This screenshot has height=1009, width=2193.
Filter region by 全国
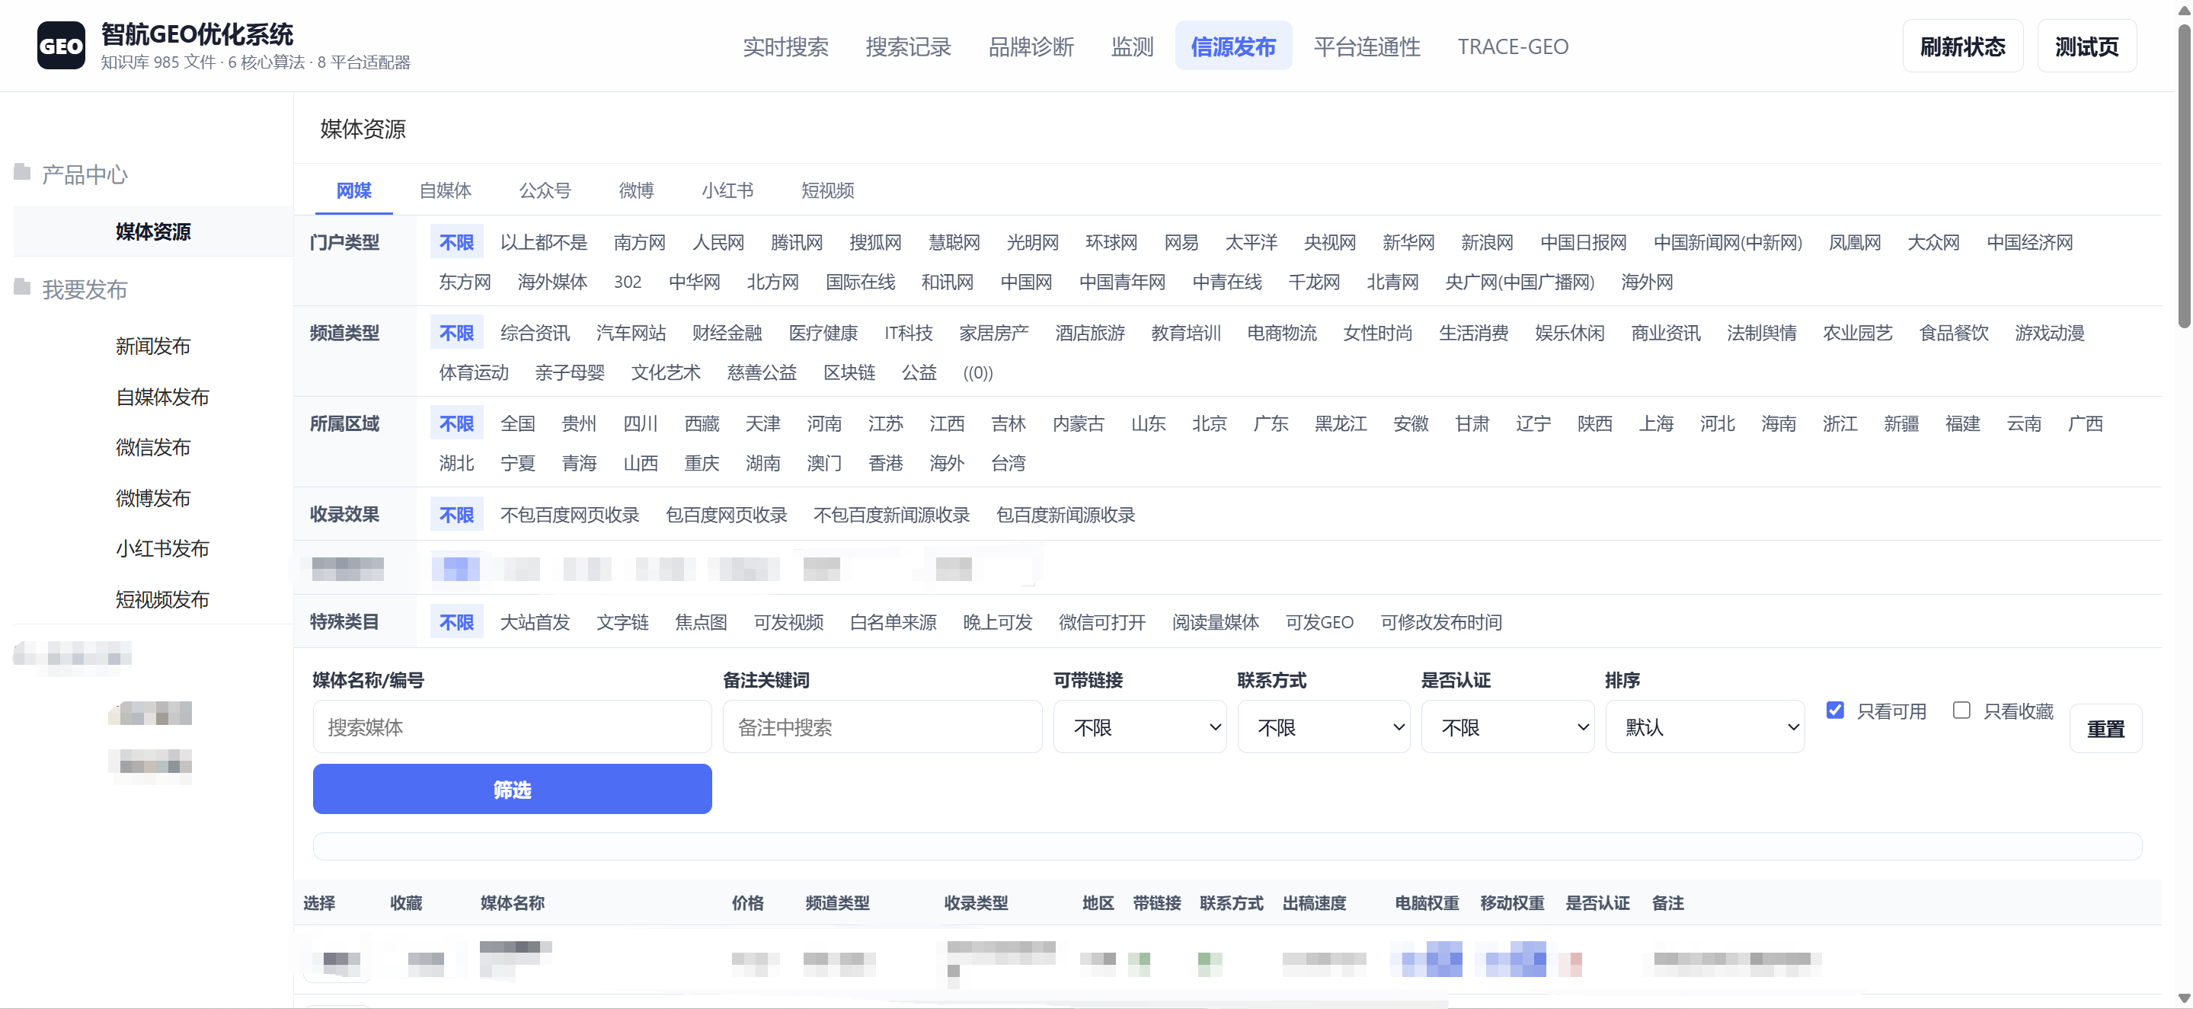pyautogui.click(x=518, y=423)
